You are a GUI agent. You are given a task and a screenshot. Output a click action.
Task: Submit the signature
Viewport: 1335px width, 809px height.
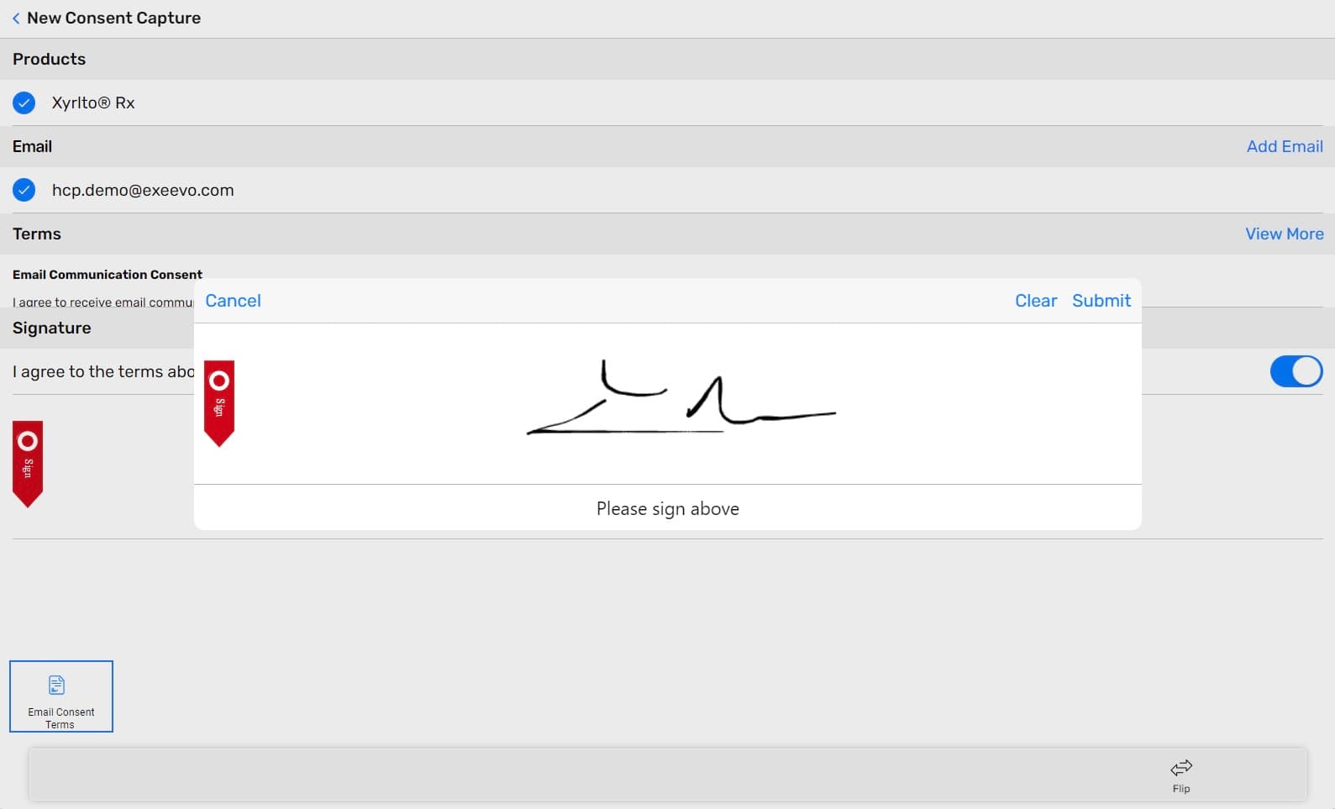pyautogui.click(x=1101, y=301)
